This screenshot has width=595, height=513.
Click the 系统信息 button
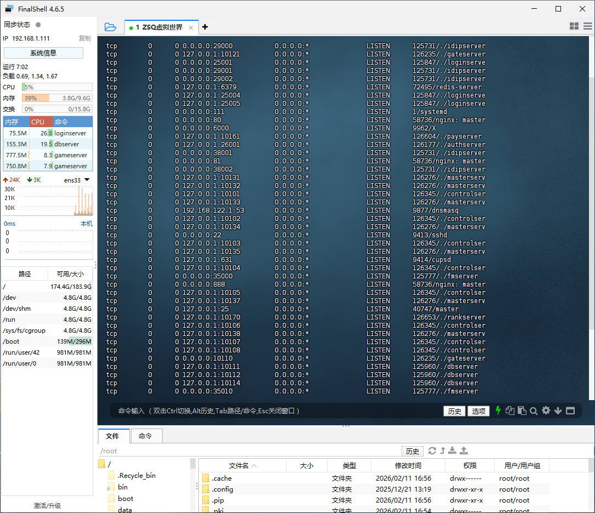tap(43, 53)
